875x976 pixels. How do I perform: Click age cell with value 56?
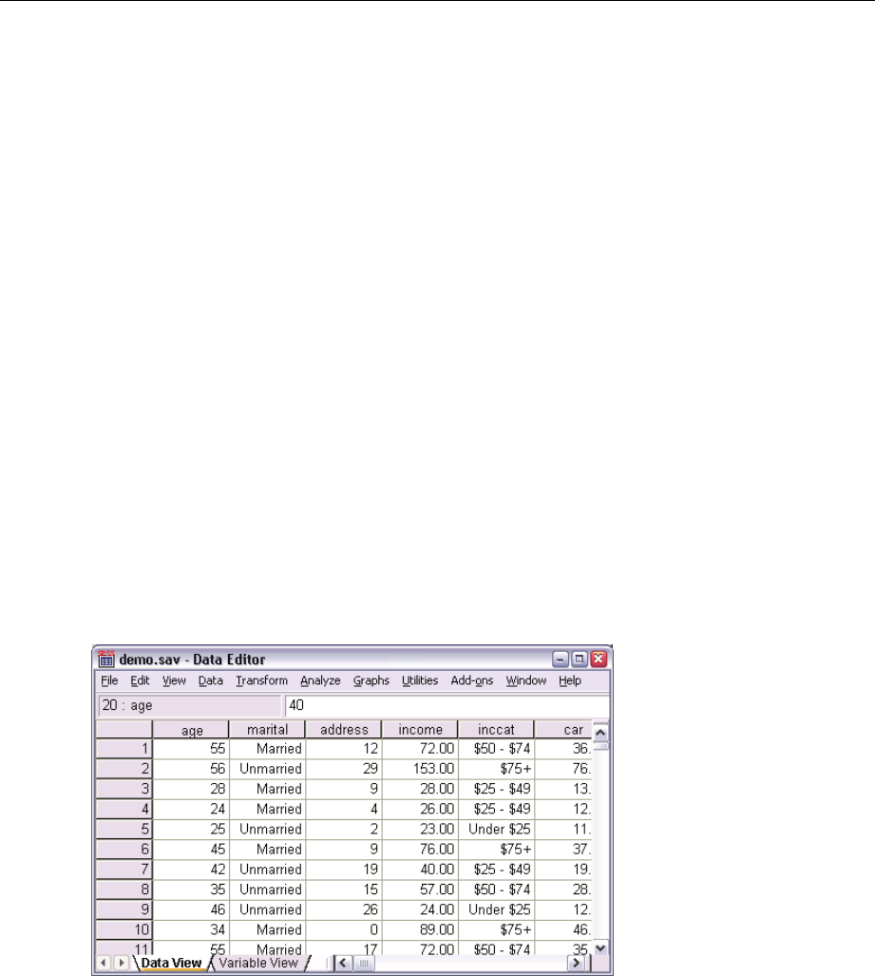click(x=191, y=769)
